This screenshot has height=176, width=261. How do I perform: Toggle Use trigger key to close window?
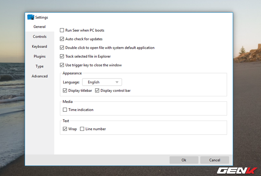coord(62,65)
